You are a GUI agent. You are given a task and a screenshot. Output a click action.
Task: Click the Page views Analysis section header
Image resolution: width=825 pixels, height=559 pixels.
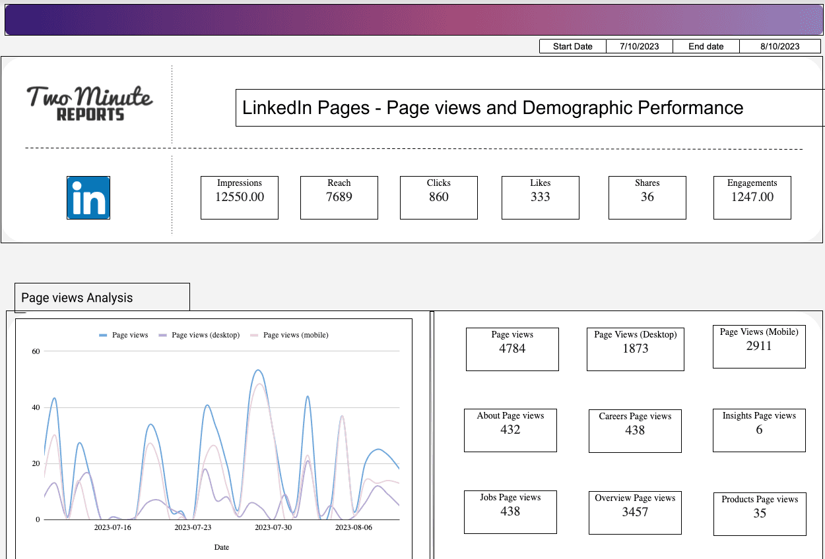coord(102,296)
